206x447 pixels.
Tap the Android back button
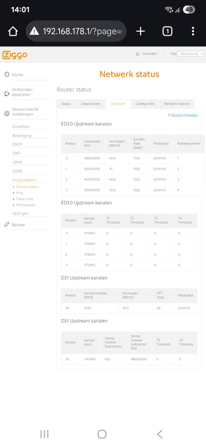pyautogui.click(x=160, y=434)
